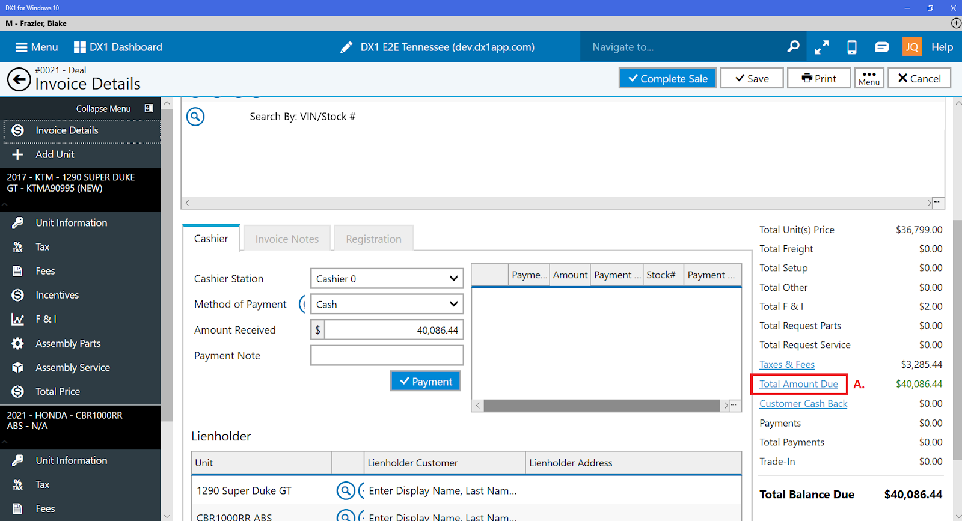The height and width of the screenshot is (521, 962).
Task: Open the chat message icon
Action: click(x=882, y=47)
